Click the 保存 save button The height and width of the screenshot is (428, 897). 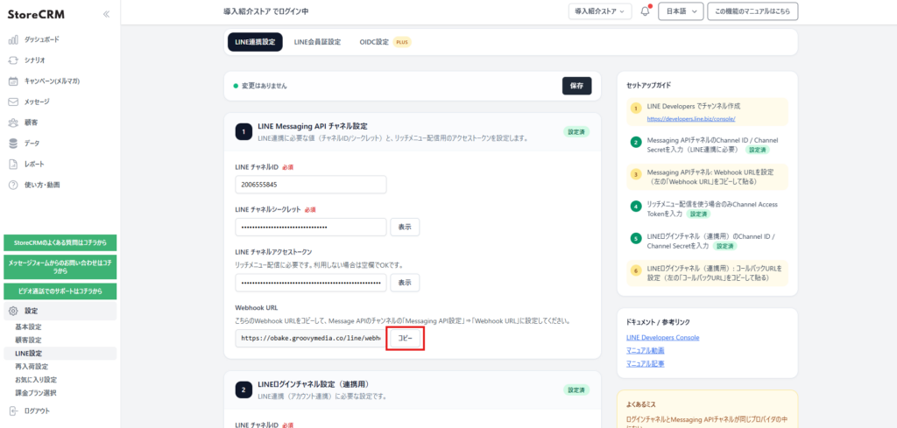click(576, 86)
